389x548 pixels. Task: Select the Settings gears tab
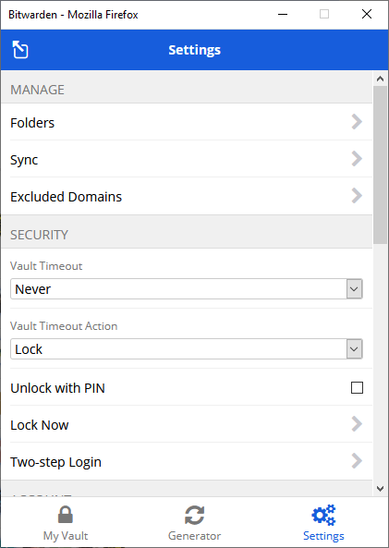point(323,523)
